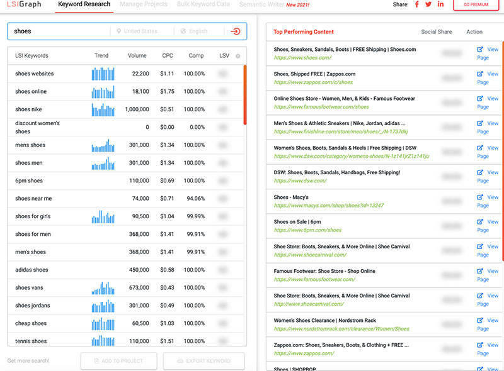Screen dimensions: 504x371
Task: Share on Twitter icon
Action: pyautogui.click(x=428, y=4)
